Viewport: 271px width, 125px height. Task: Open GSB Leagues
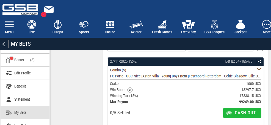pyautogui.click(x=214, y=27)
